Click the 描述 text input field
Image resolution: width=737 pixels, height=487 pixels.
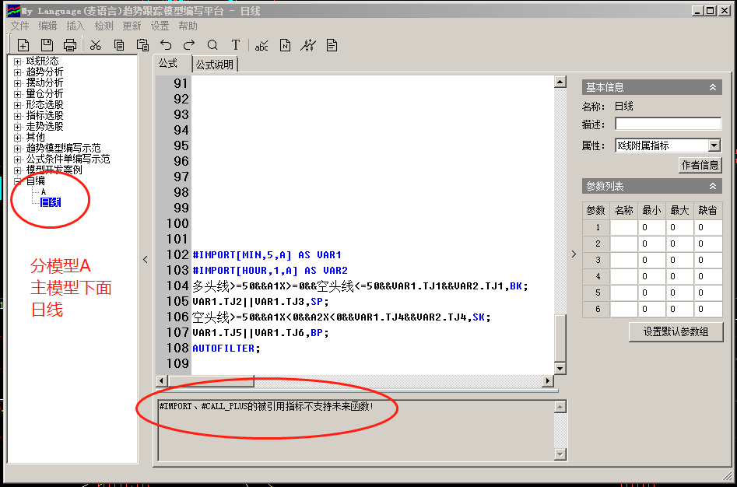tap(668, 124)
